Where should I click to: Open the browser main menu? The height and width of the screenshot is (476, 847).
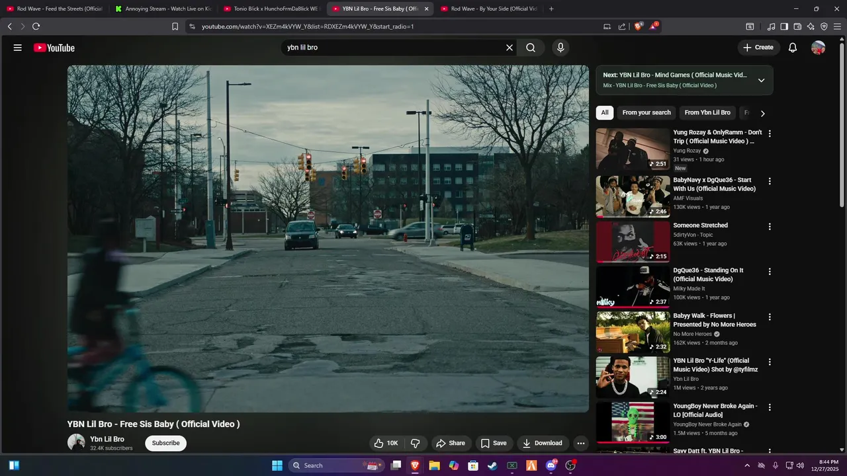[837, 26]
